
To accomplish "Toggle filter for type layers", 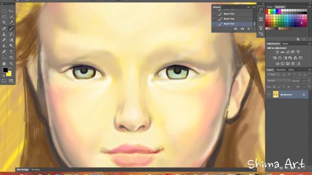I will (x=294, y=75).
